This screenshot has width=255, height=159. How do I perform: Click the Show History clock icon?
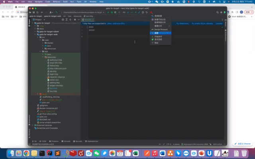pos(143,12)
